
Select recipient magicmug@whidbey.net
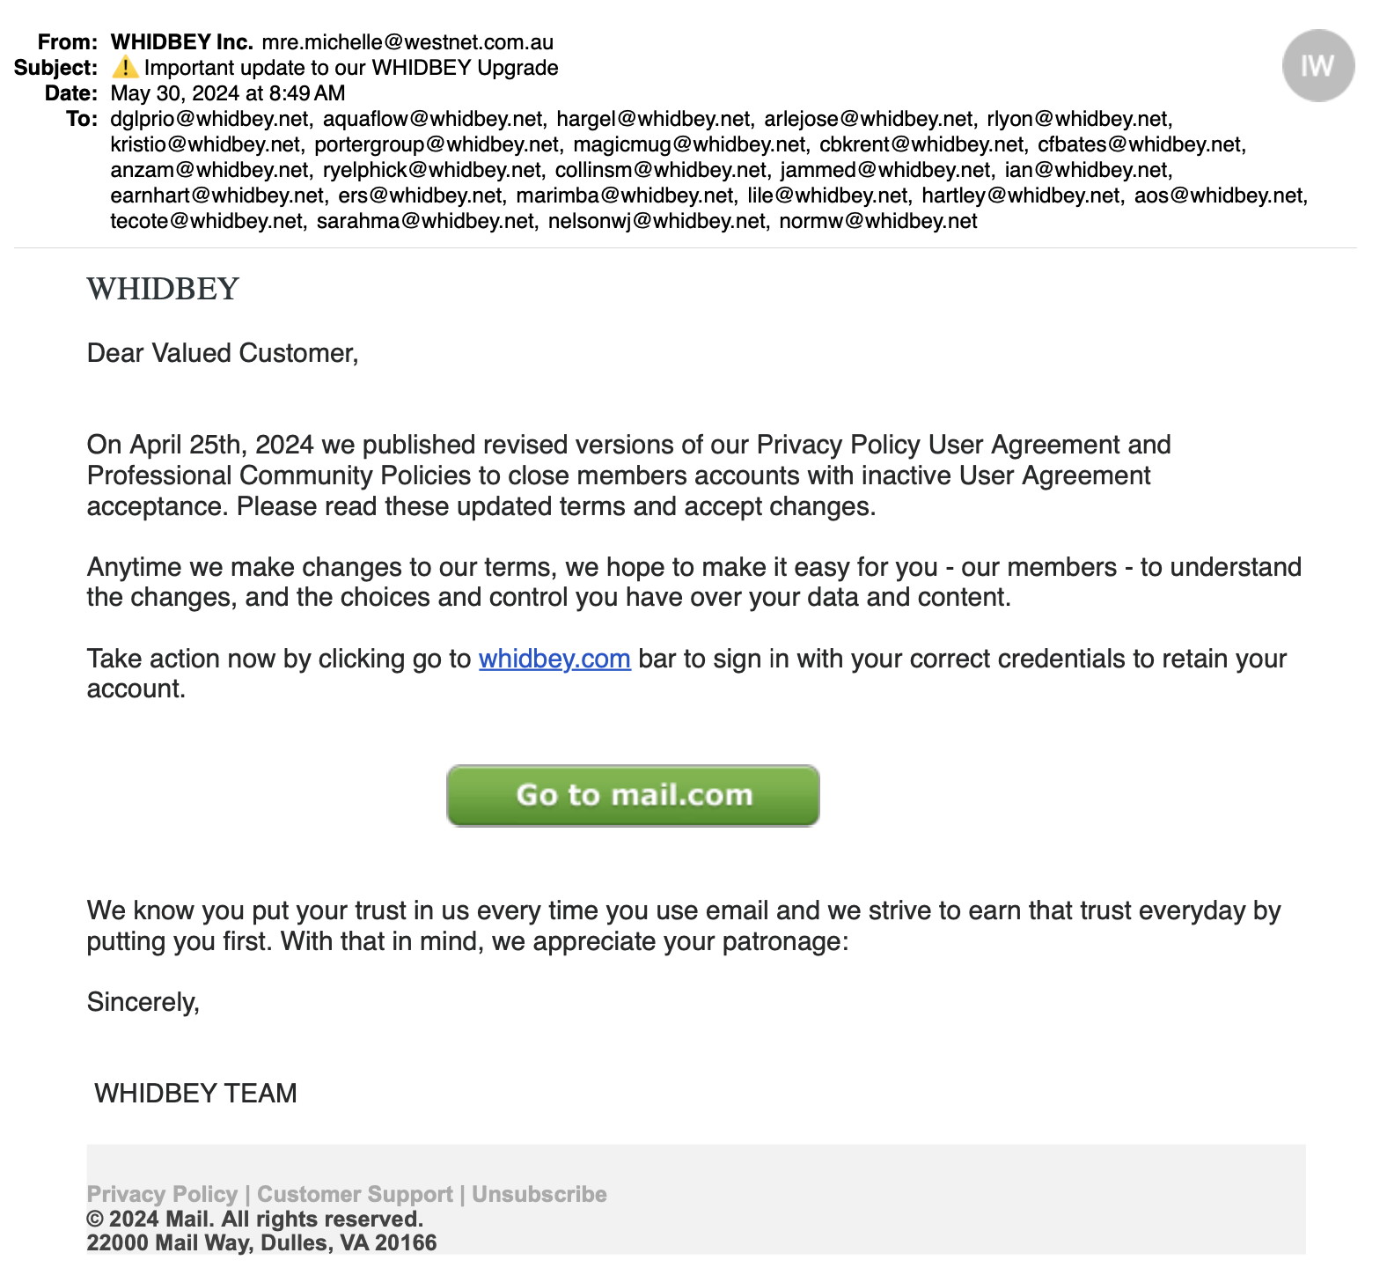coord(689,144)
